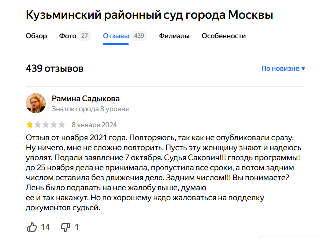Open the Особенности tab
The height and width of the screenshot is (239, 321).
pyautogui.click(x=224, y=36)
